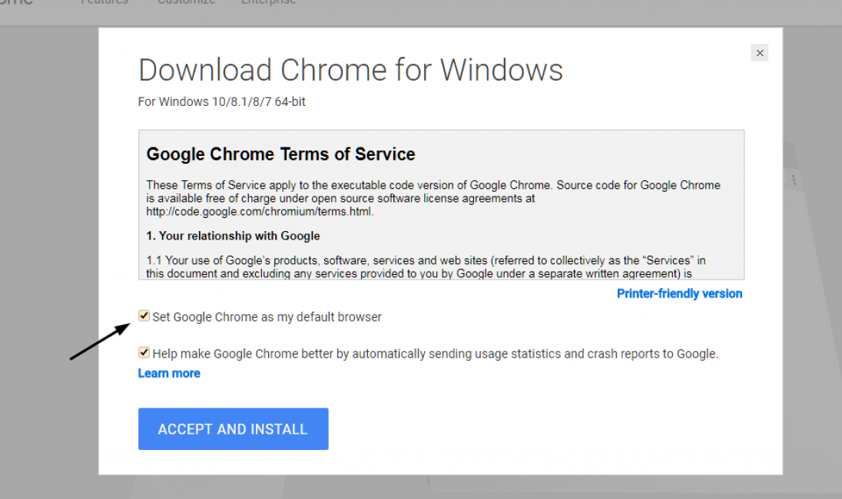This screenshot has height=499, width=842.
Task: Close the Download Chrome dialog
Action: coord(759,53)
